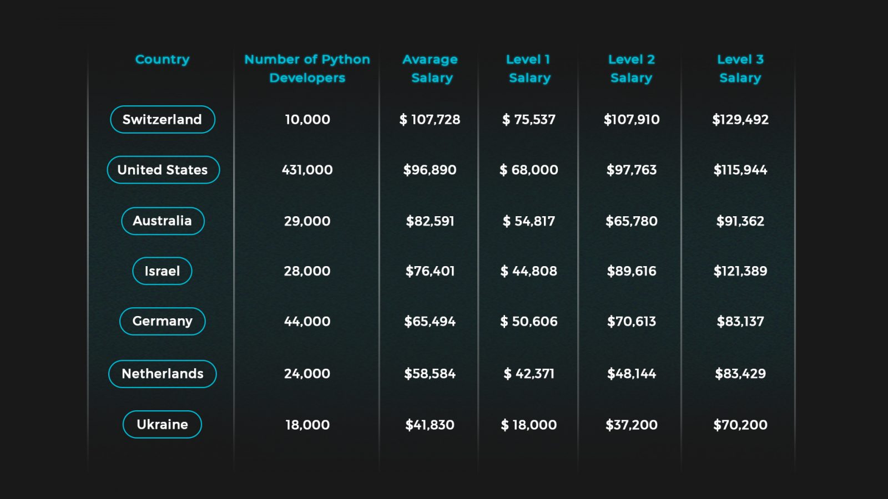This screenshot has width=888, height=499.
Task: Select the Avarage Salary column header
Action: point(430,68)
